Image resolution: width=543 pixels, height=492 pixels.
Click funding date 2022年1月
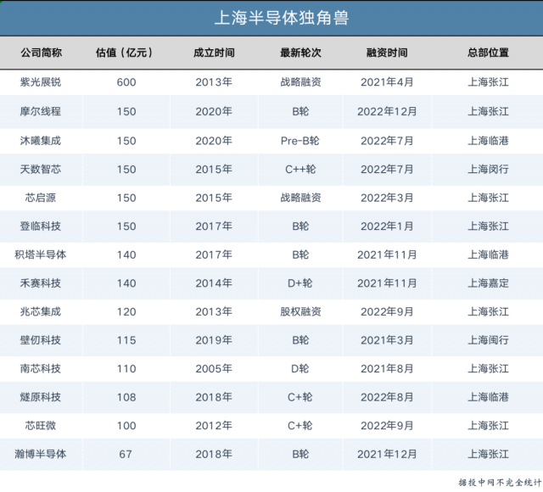pos(387,226)
